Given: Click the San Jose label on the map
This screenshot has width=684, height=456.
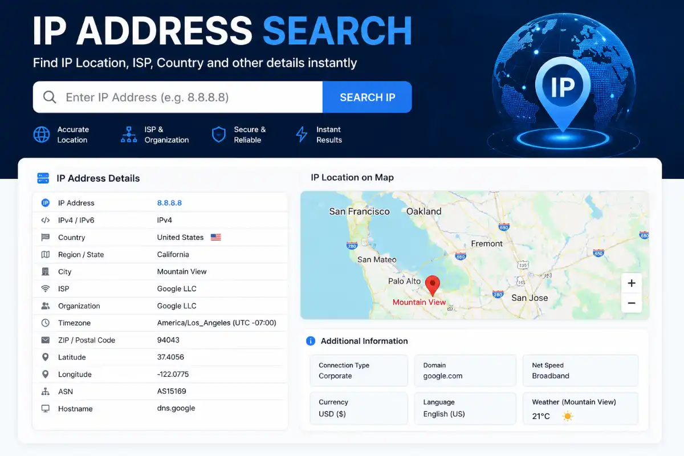Looking at the screenshot, I should [530, 298].
